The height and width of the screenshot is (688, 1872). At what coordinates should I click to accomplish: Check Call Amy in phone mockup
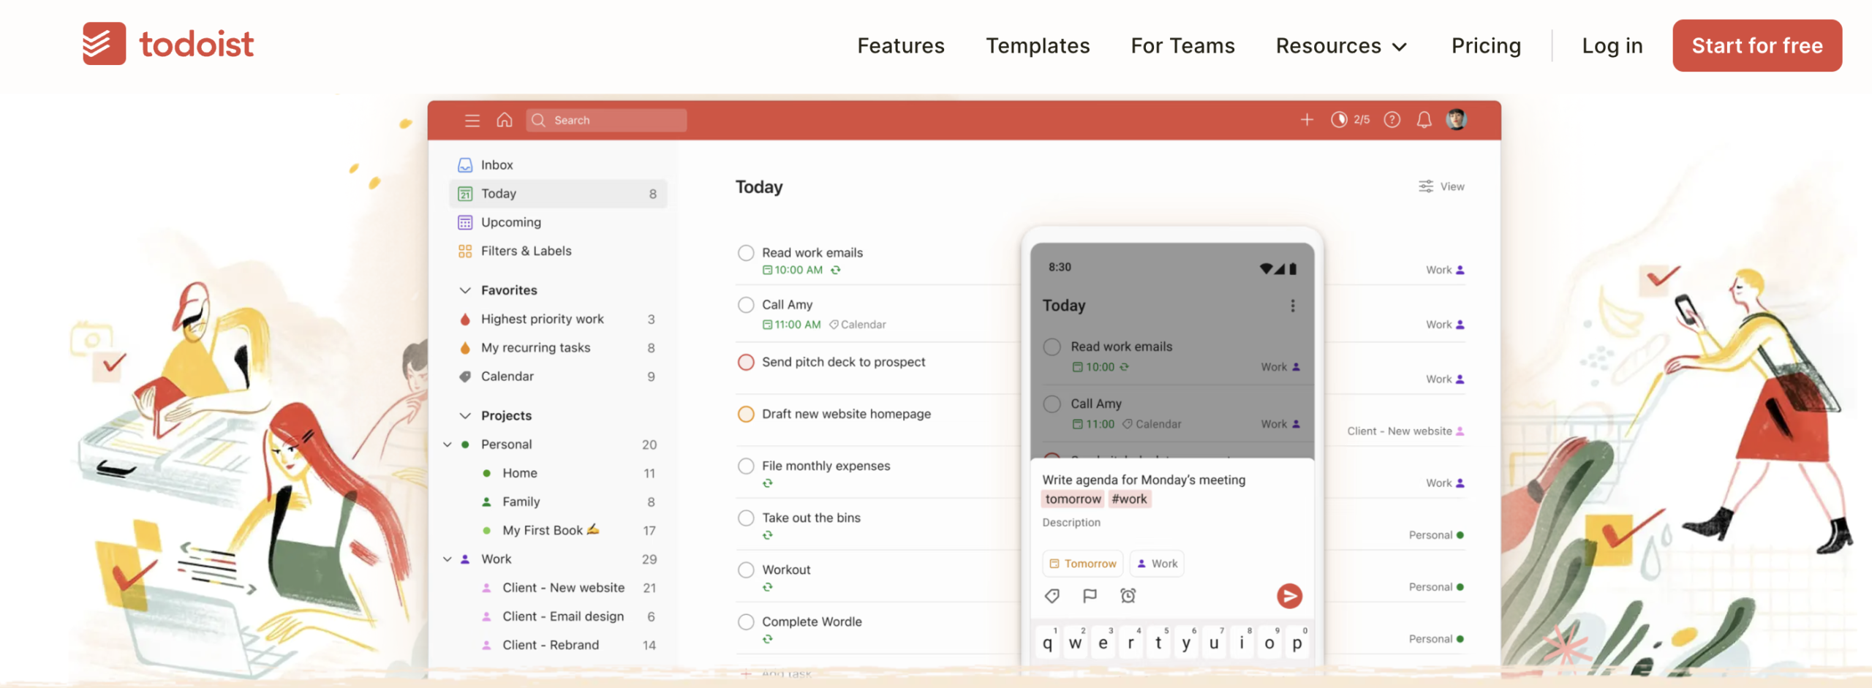1052,404
